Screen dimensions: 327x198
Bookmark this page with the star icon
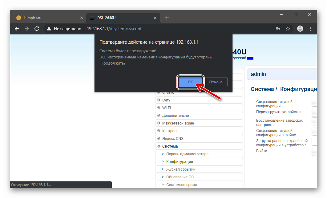(x=288, y=29)
